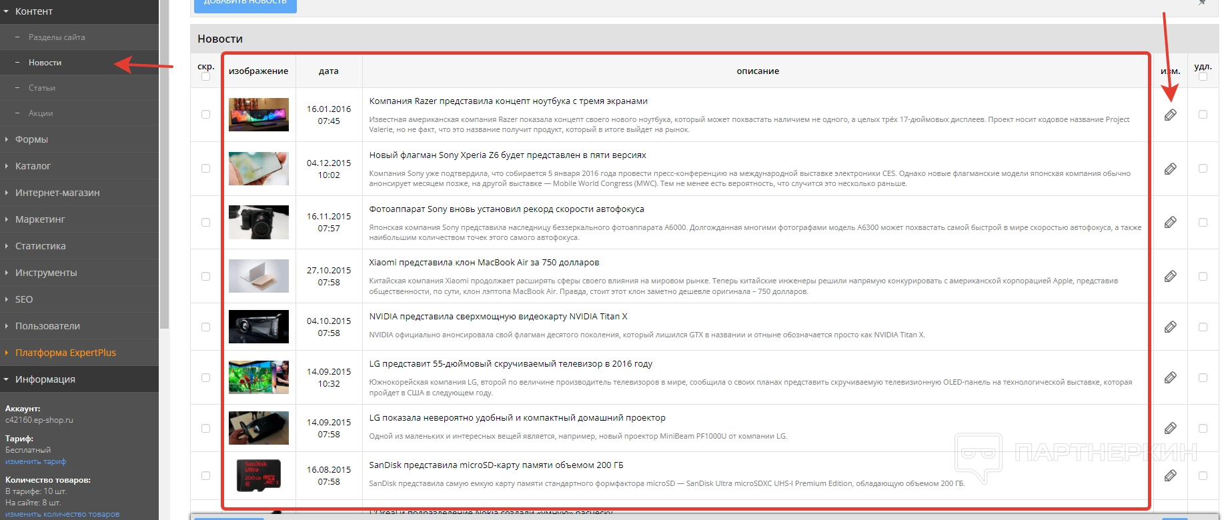Open the editor for the Sony autofocus record news

pos(1170,222)
